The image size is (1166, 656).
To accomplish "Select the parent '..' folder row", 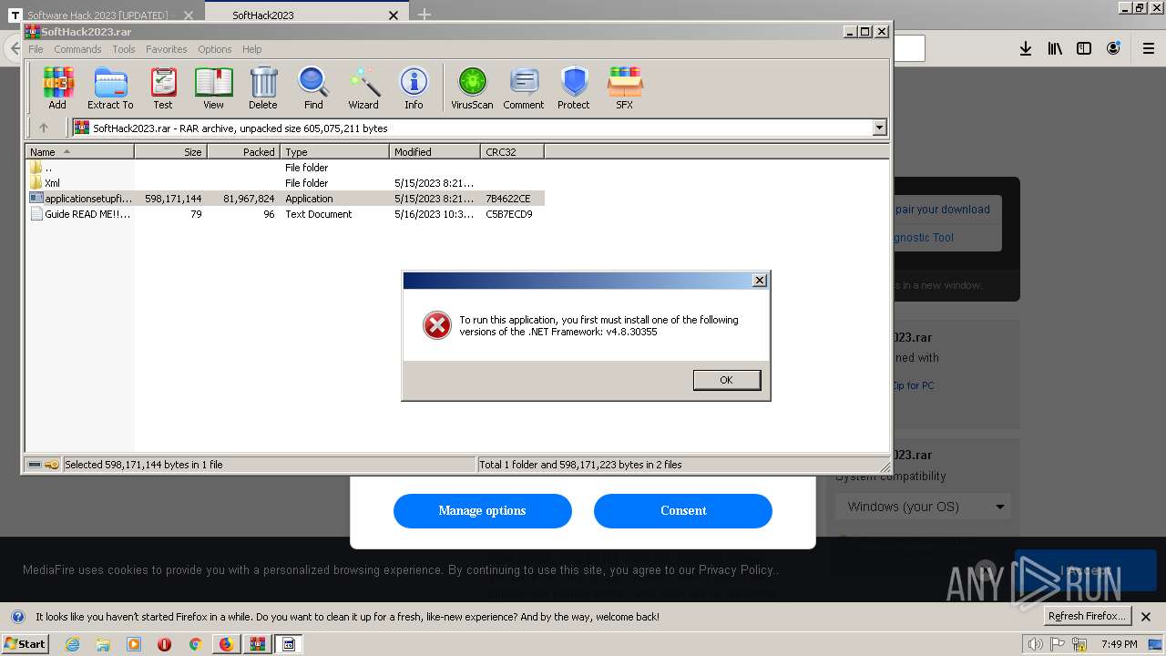I will pos(285,168).
